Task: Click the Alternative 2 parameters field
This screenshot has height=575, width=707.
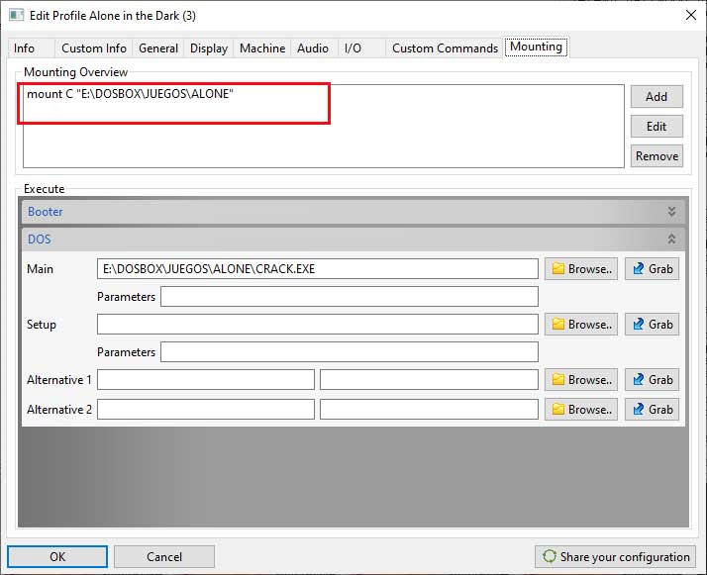Action: tap(429, 409)
